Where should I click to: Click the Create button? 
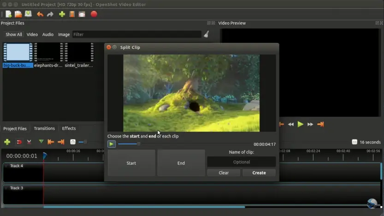(259, 173)
